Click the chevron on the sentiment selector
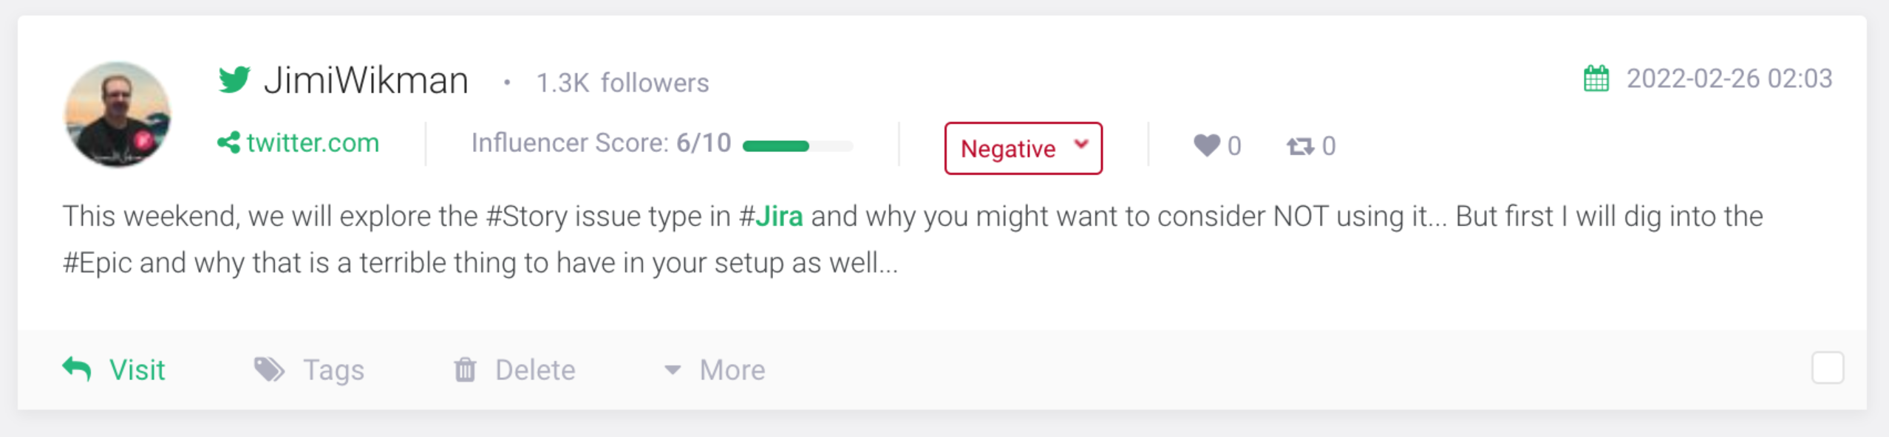The height and width of the screenshot is (437, 1889). pos(1081,144)
